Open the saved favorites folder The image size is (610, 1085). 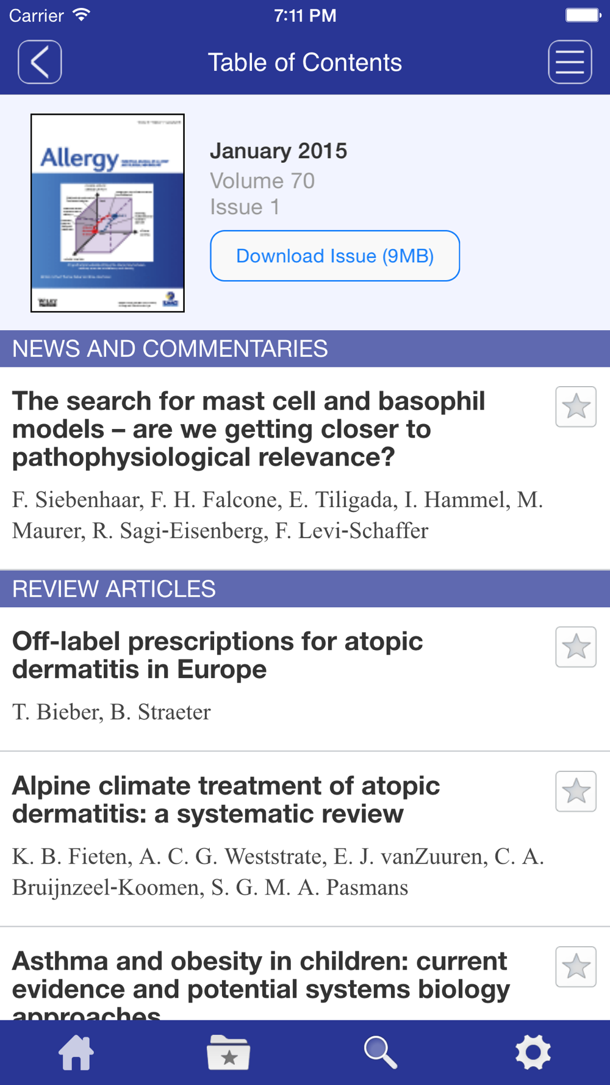[x=228, y=1052]
